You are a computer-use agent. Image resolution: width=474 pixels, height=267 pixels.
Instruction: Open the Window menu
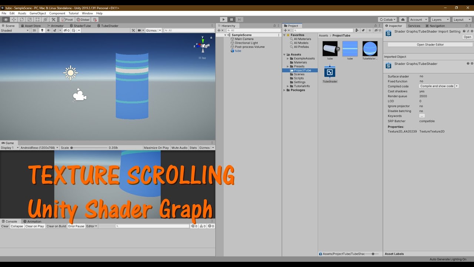87,13
